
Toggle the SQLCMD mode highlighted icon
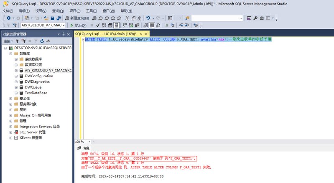(x=116, y=25)
